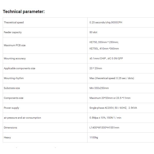Click the KE750L, 410mm * 360mm text
Image resolution: width=154 pixels, height=154 pixels.
104,49
